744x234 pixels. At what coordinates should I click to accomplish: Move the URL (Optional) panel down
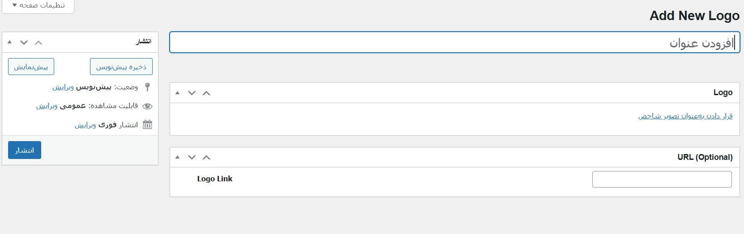point(192,158)
